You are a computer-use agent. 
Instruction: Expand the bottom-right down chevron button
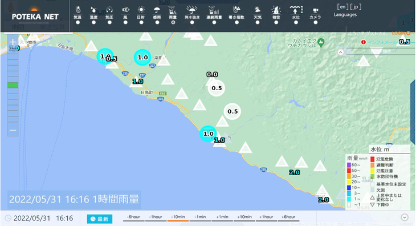405,217
